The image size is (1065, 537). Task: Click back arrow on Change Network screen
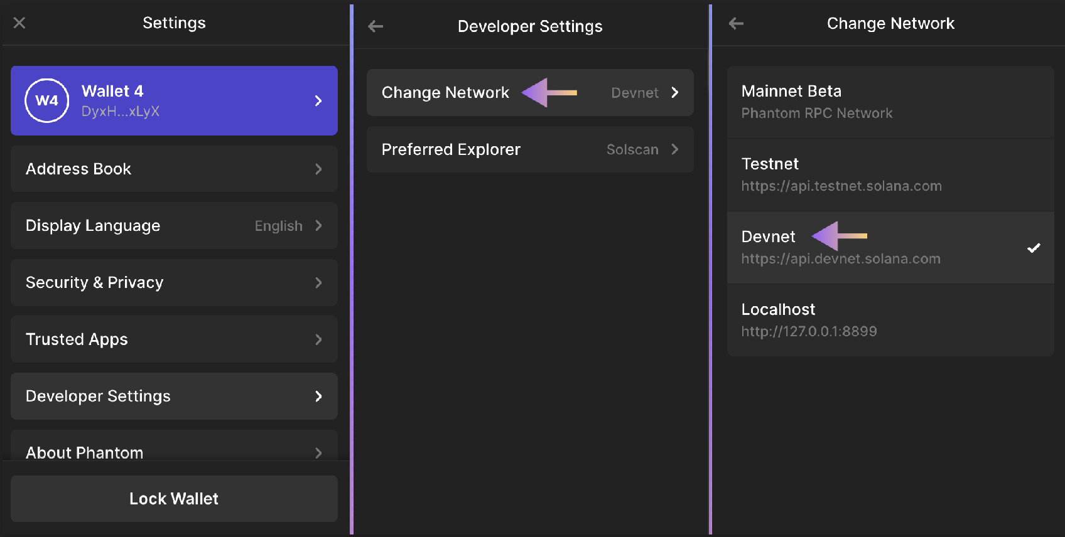coord(736,24)
